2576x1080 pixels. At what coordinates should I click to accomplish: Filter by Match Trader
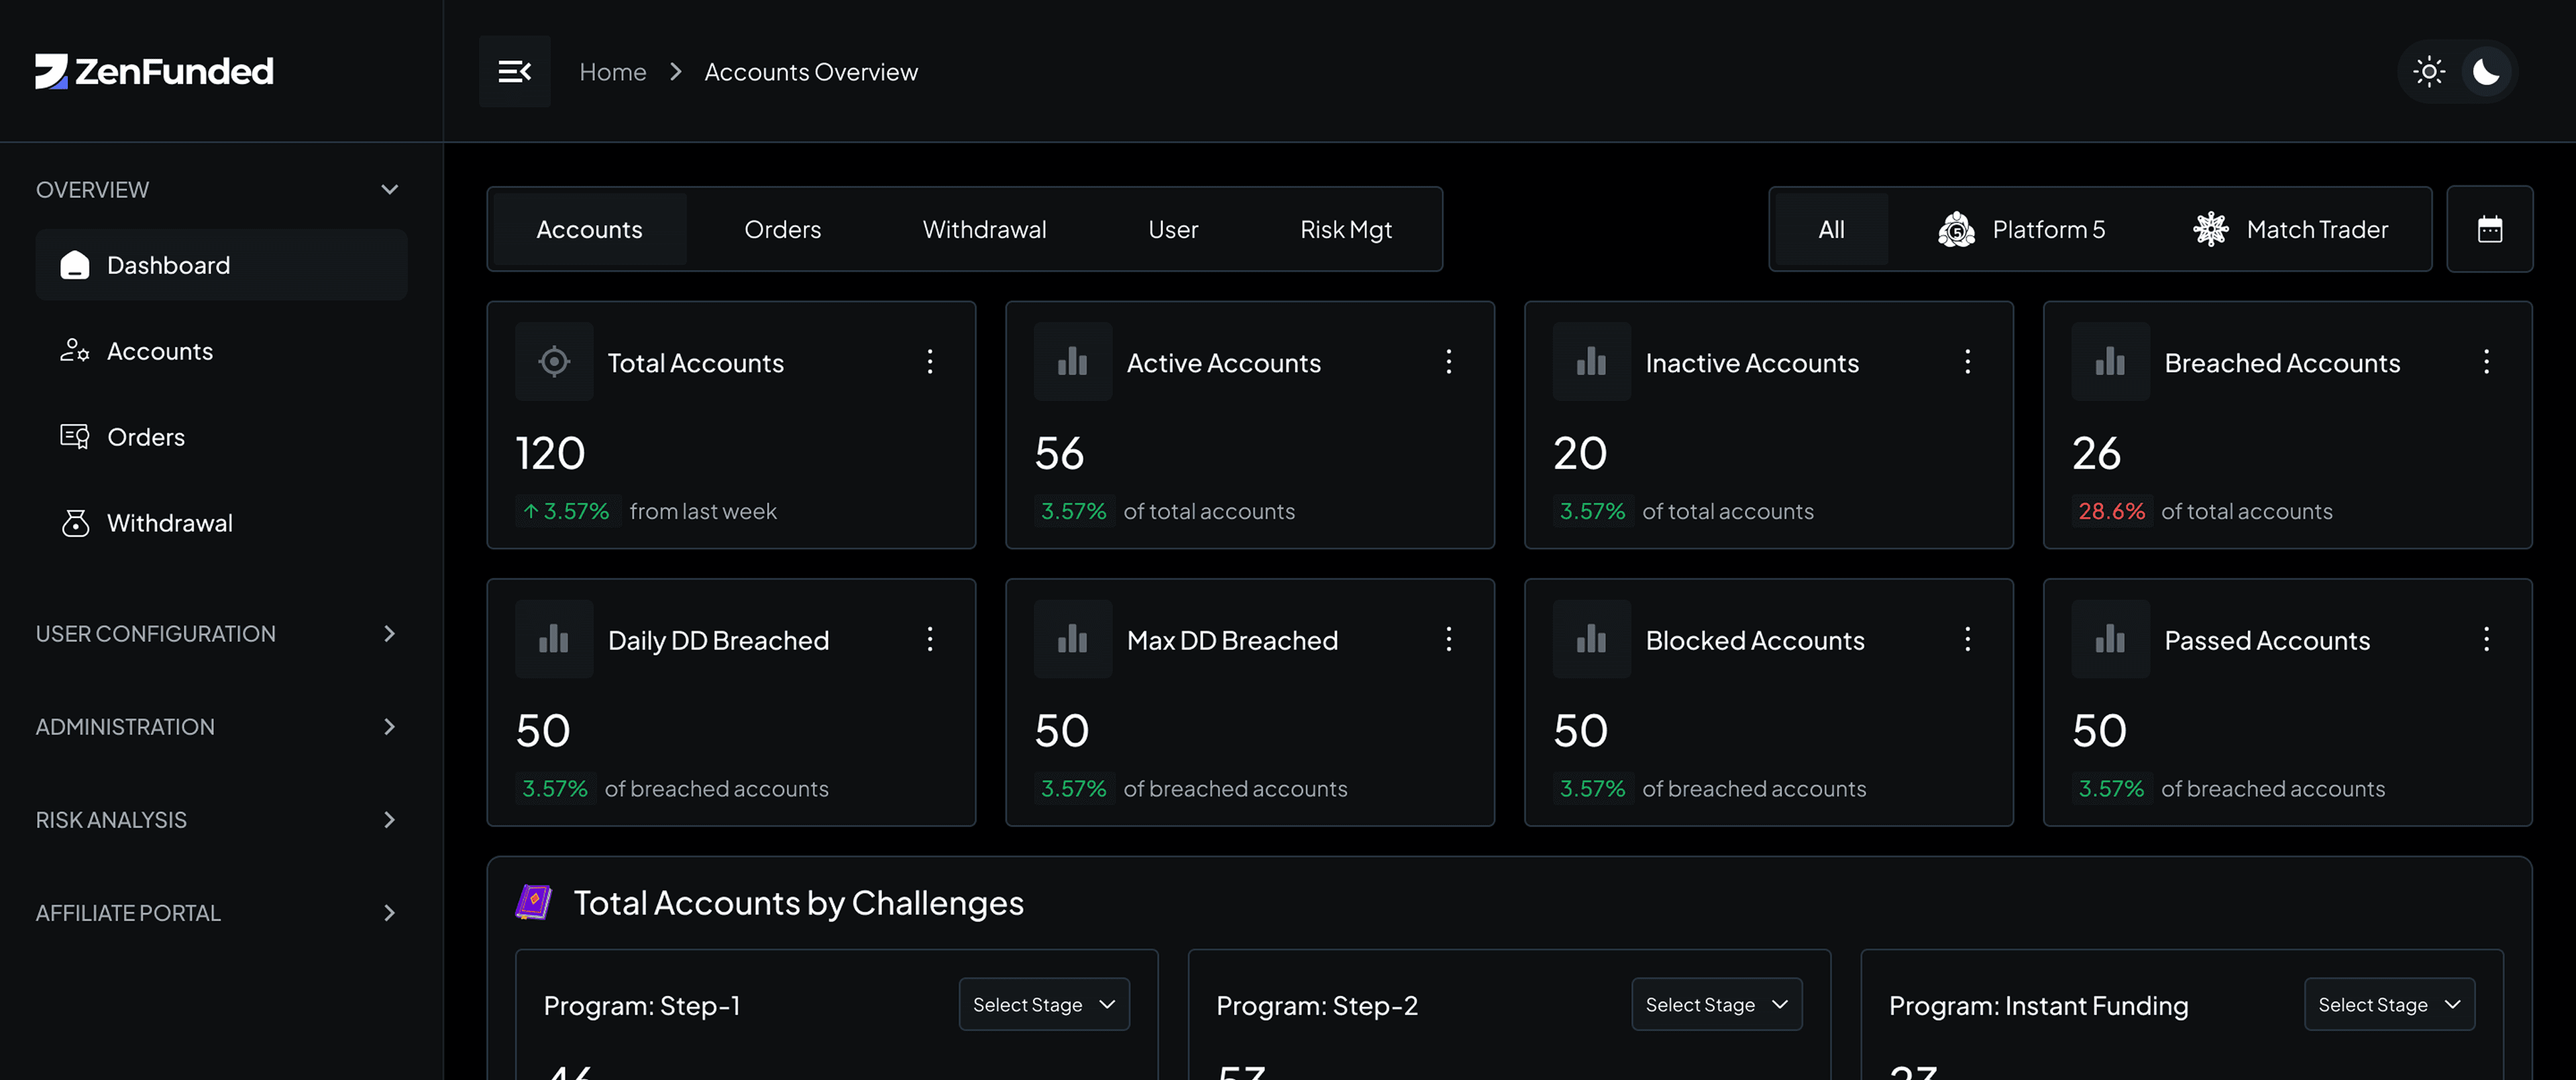click(2290, 229)
